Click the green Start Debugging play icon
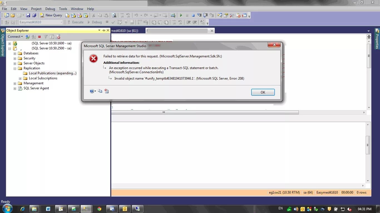 click(181, 15)
